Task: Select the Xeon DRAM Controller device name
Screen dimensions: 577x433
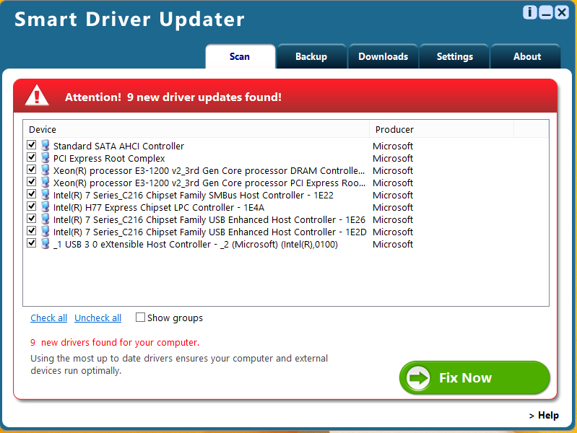Action: click(x=209, y=171)
